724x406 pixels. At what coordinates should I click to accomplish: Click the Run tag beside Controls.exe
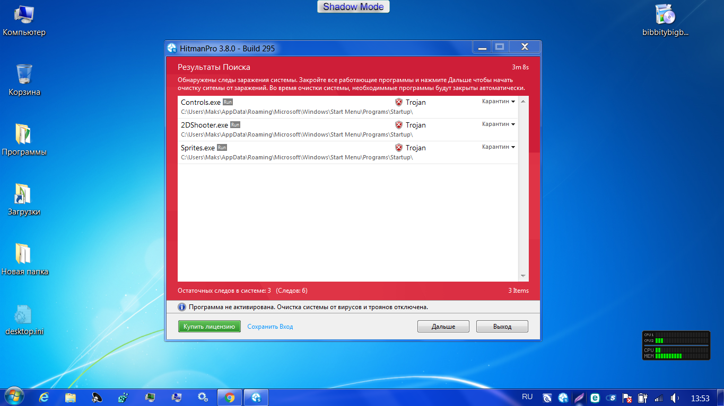click(228, 102)
